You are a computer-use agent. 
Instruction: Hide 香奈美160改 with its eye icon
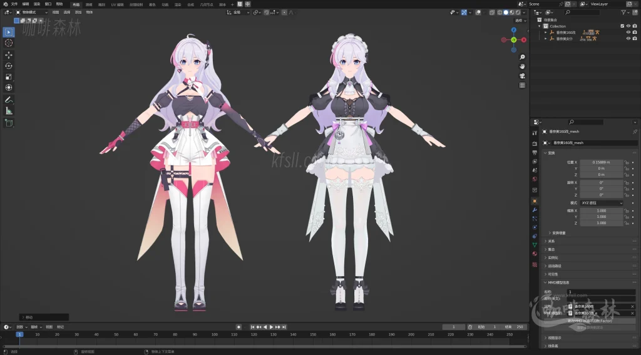(628, 33)
